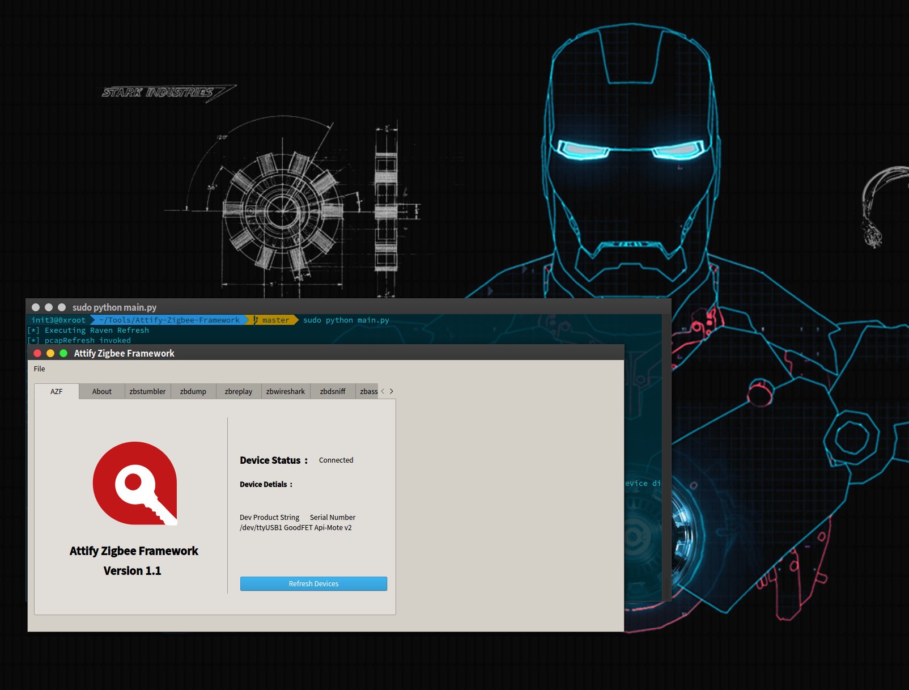Click the middle gray terminal window button
Viewport: 909px width, 690px height.
(x=49, y=307)
